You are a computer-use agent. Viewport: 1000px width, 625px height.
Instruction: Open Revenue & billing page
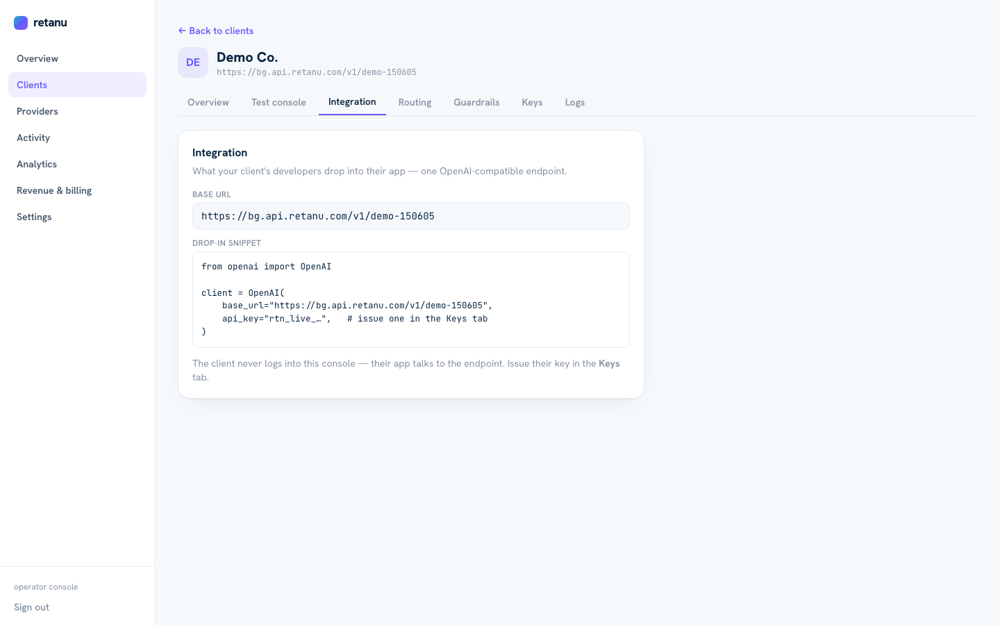(x=77, y=190)
